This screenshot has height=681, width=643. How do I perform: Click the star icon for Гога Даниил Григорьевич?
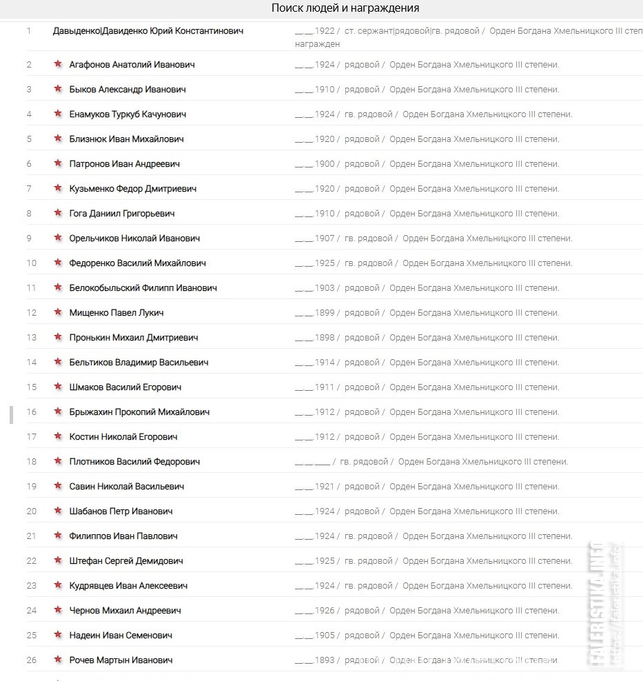point(58,213)
